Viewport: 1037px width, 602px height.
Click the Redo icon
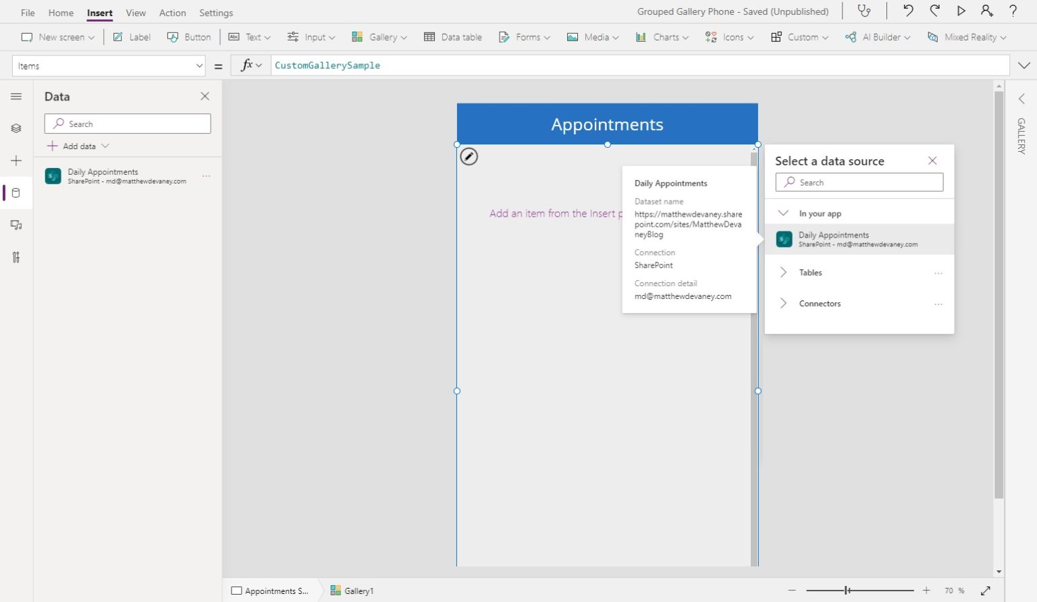[934, 11]
